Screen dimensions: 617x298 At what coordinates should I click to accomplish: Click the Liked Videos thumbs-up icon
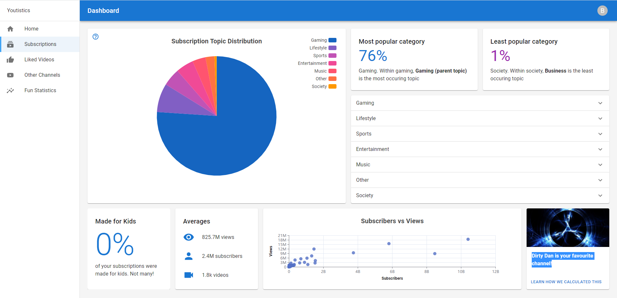(x=10, y=60)
